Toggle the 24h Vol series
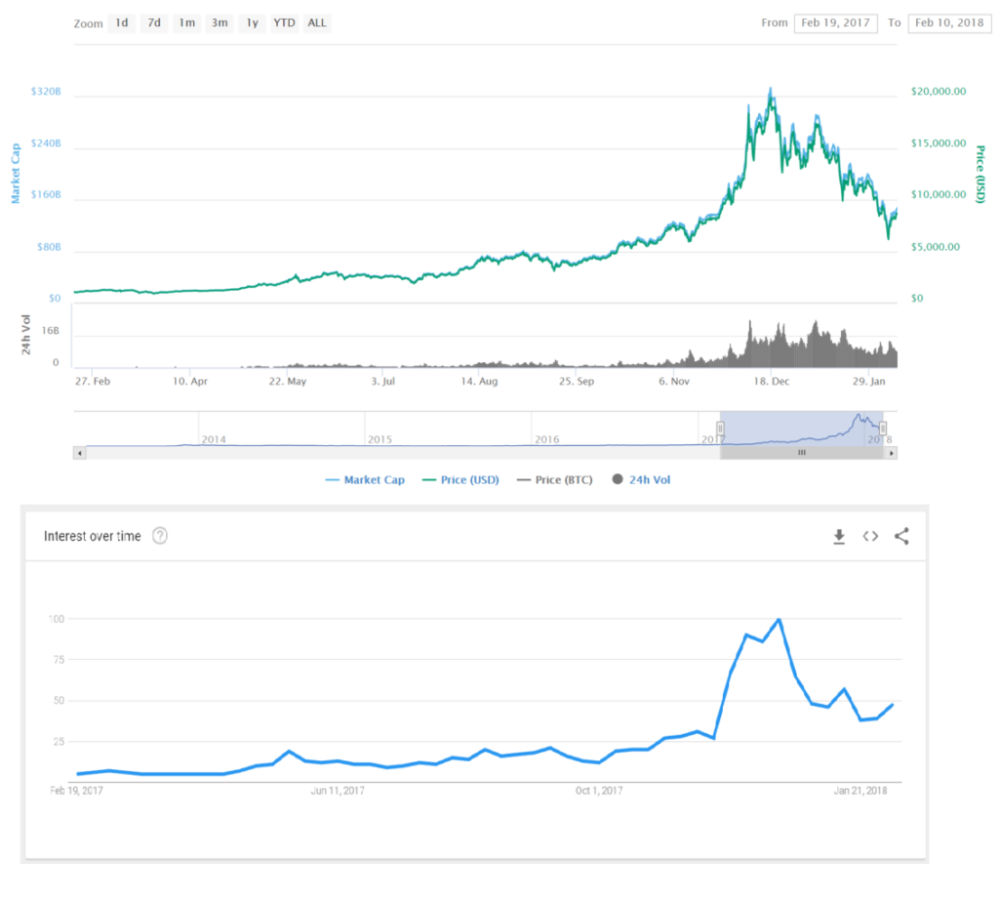The width and height of the screenshot is (999, 901). point(641,479)
